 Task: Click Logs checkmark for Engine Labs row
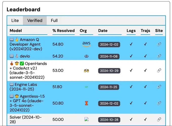pos(131,87)
